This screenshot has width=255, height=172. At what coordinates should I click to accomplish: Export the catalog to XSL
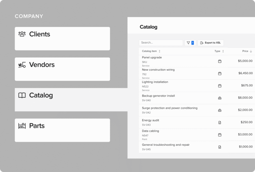coord(211,43)
